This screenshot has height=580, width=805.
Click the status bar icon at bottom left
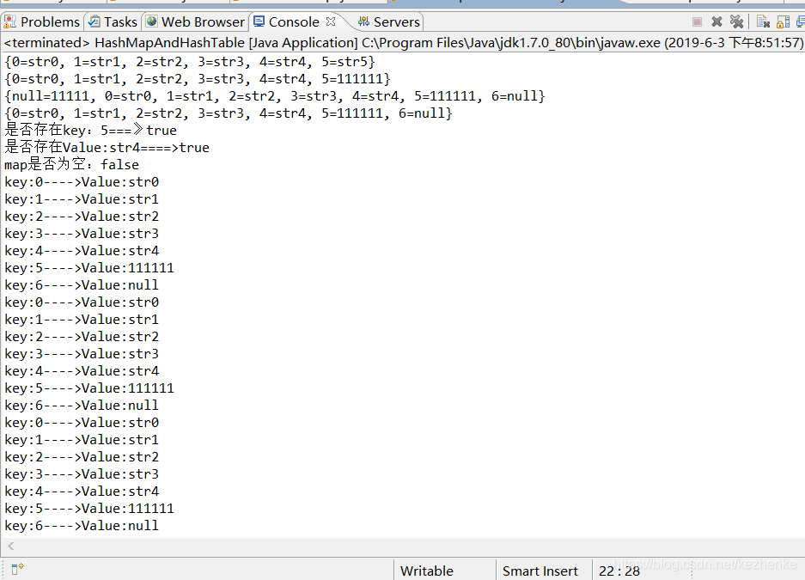[x=17, y=569]
